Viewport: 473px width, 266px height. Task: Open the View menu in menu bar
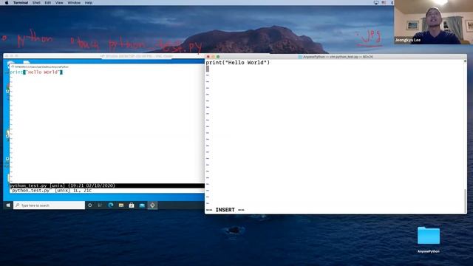(x=59, y=2)
